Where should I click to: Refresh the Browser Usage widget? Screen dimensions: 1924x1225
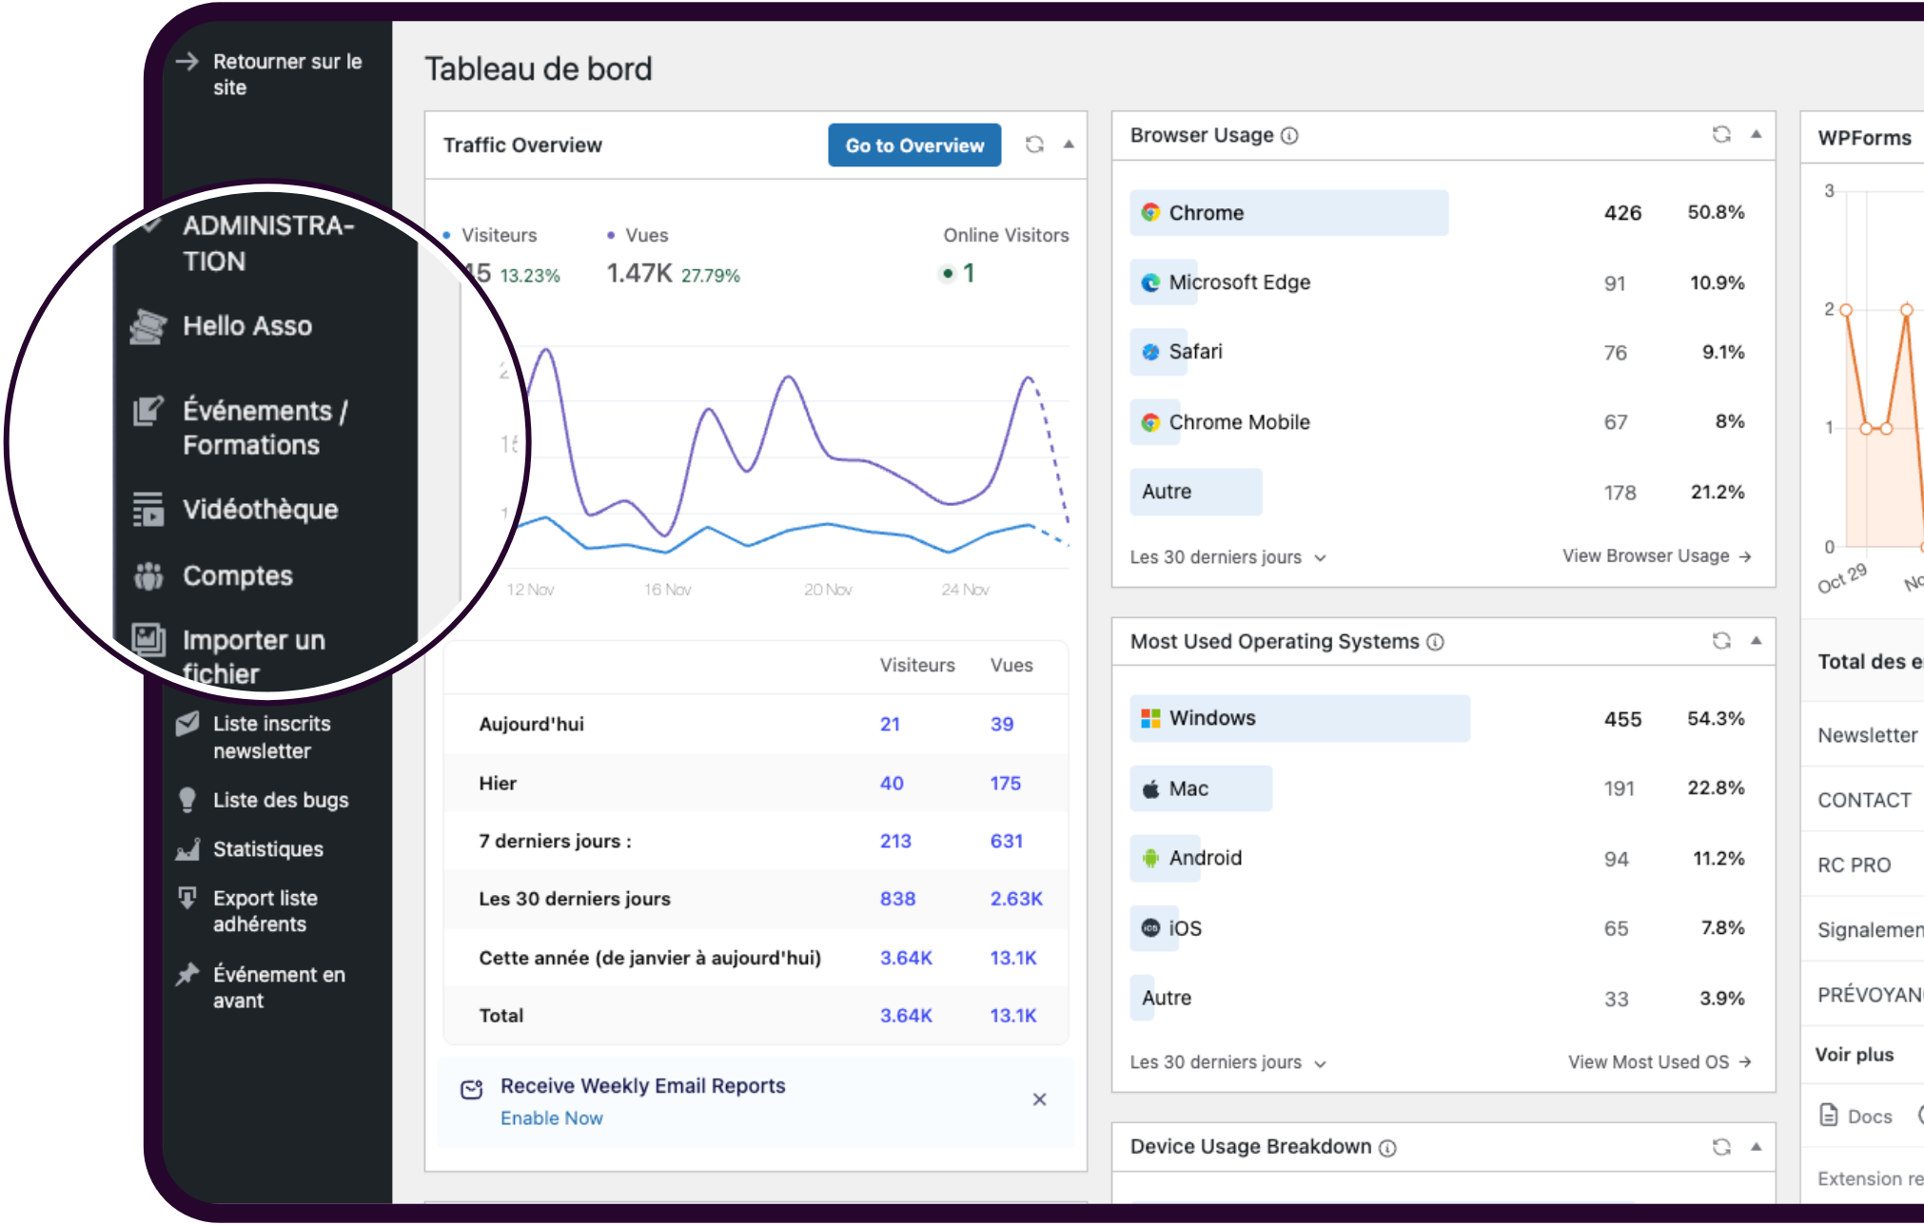(1720, 134)
